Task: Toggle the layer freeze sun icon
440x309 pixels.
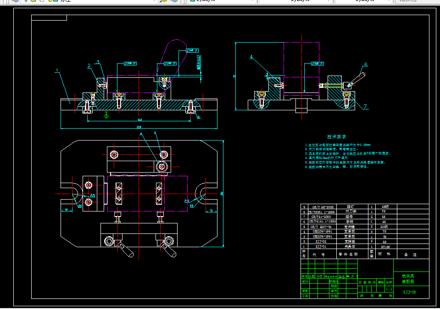Action: 33,1
